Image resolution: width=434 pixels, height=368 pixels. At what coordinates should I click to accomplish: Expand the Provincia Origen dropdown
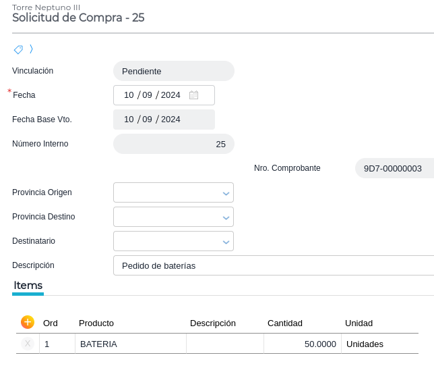tap(226, 193)
